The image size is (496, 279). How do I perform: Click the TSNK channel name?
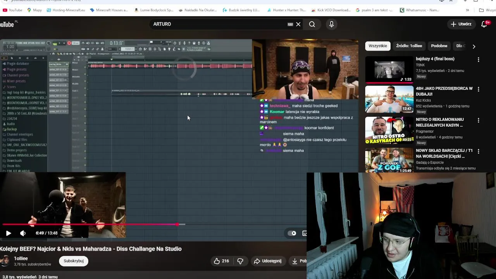[420, 65]
